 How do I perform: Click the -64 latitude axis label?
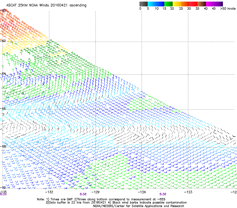3,74
